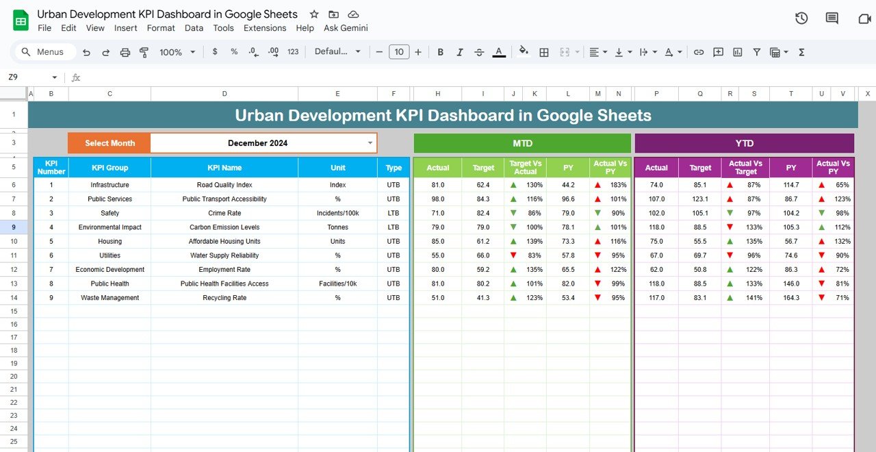876x452 pixels.
Task: Toggle italic formatting
Action: click(459, 51)
